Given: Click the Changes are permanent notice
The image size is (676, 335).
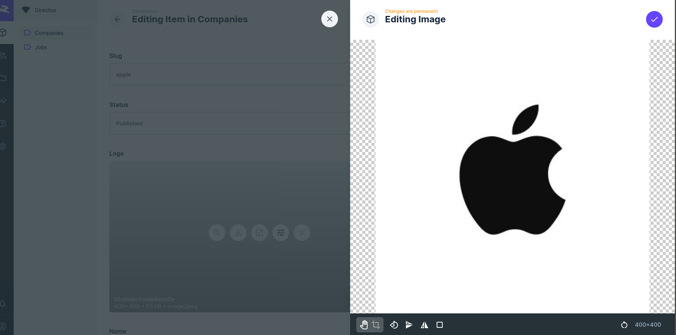Looking at the screenshot, I should (411, 11).
